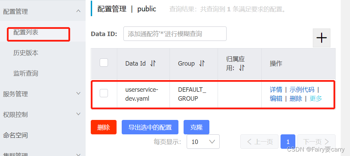Click the 删除 link in the row
This screenshot has height=156, width=350.
tap(296, 98)
